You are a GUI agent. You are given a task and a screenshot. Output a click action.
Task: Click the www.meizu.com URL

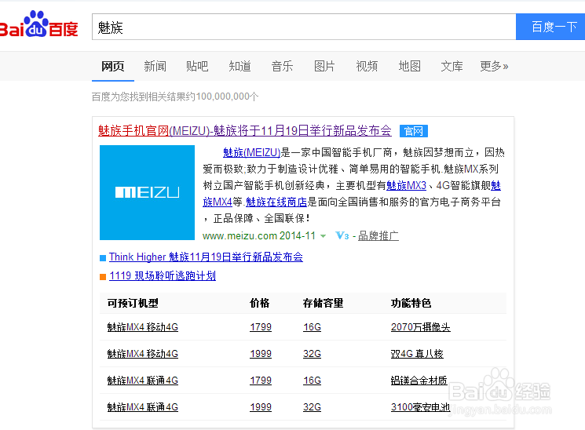click(239, 236)
